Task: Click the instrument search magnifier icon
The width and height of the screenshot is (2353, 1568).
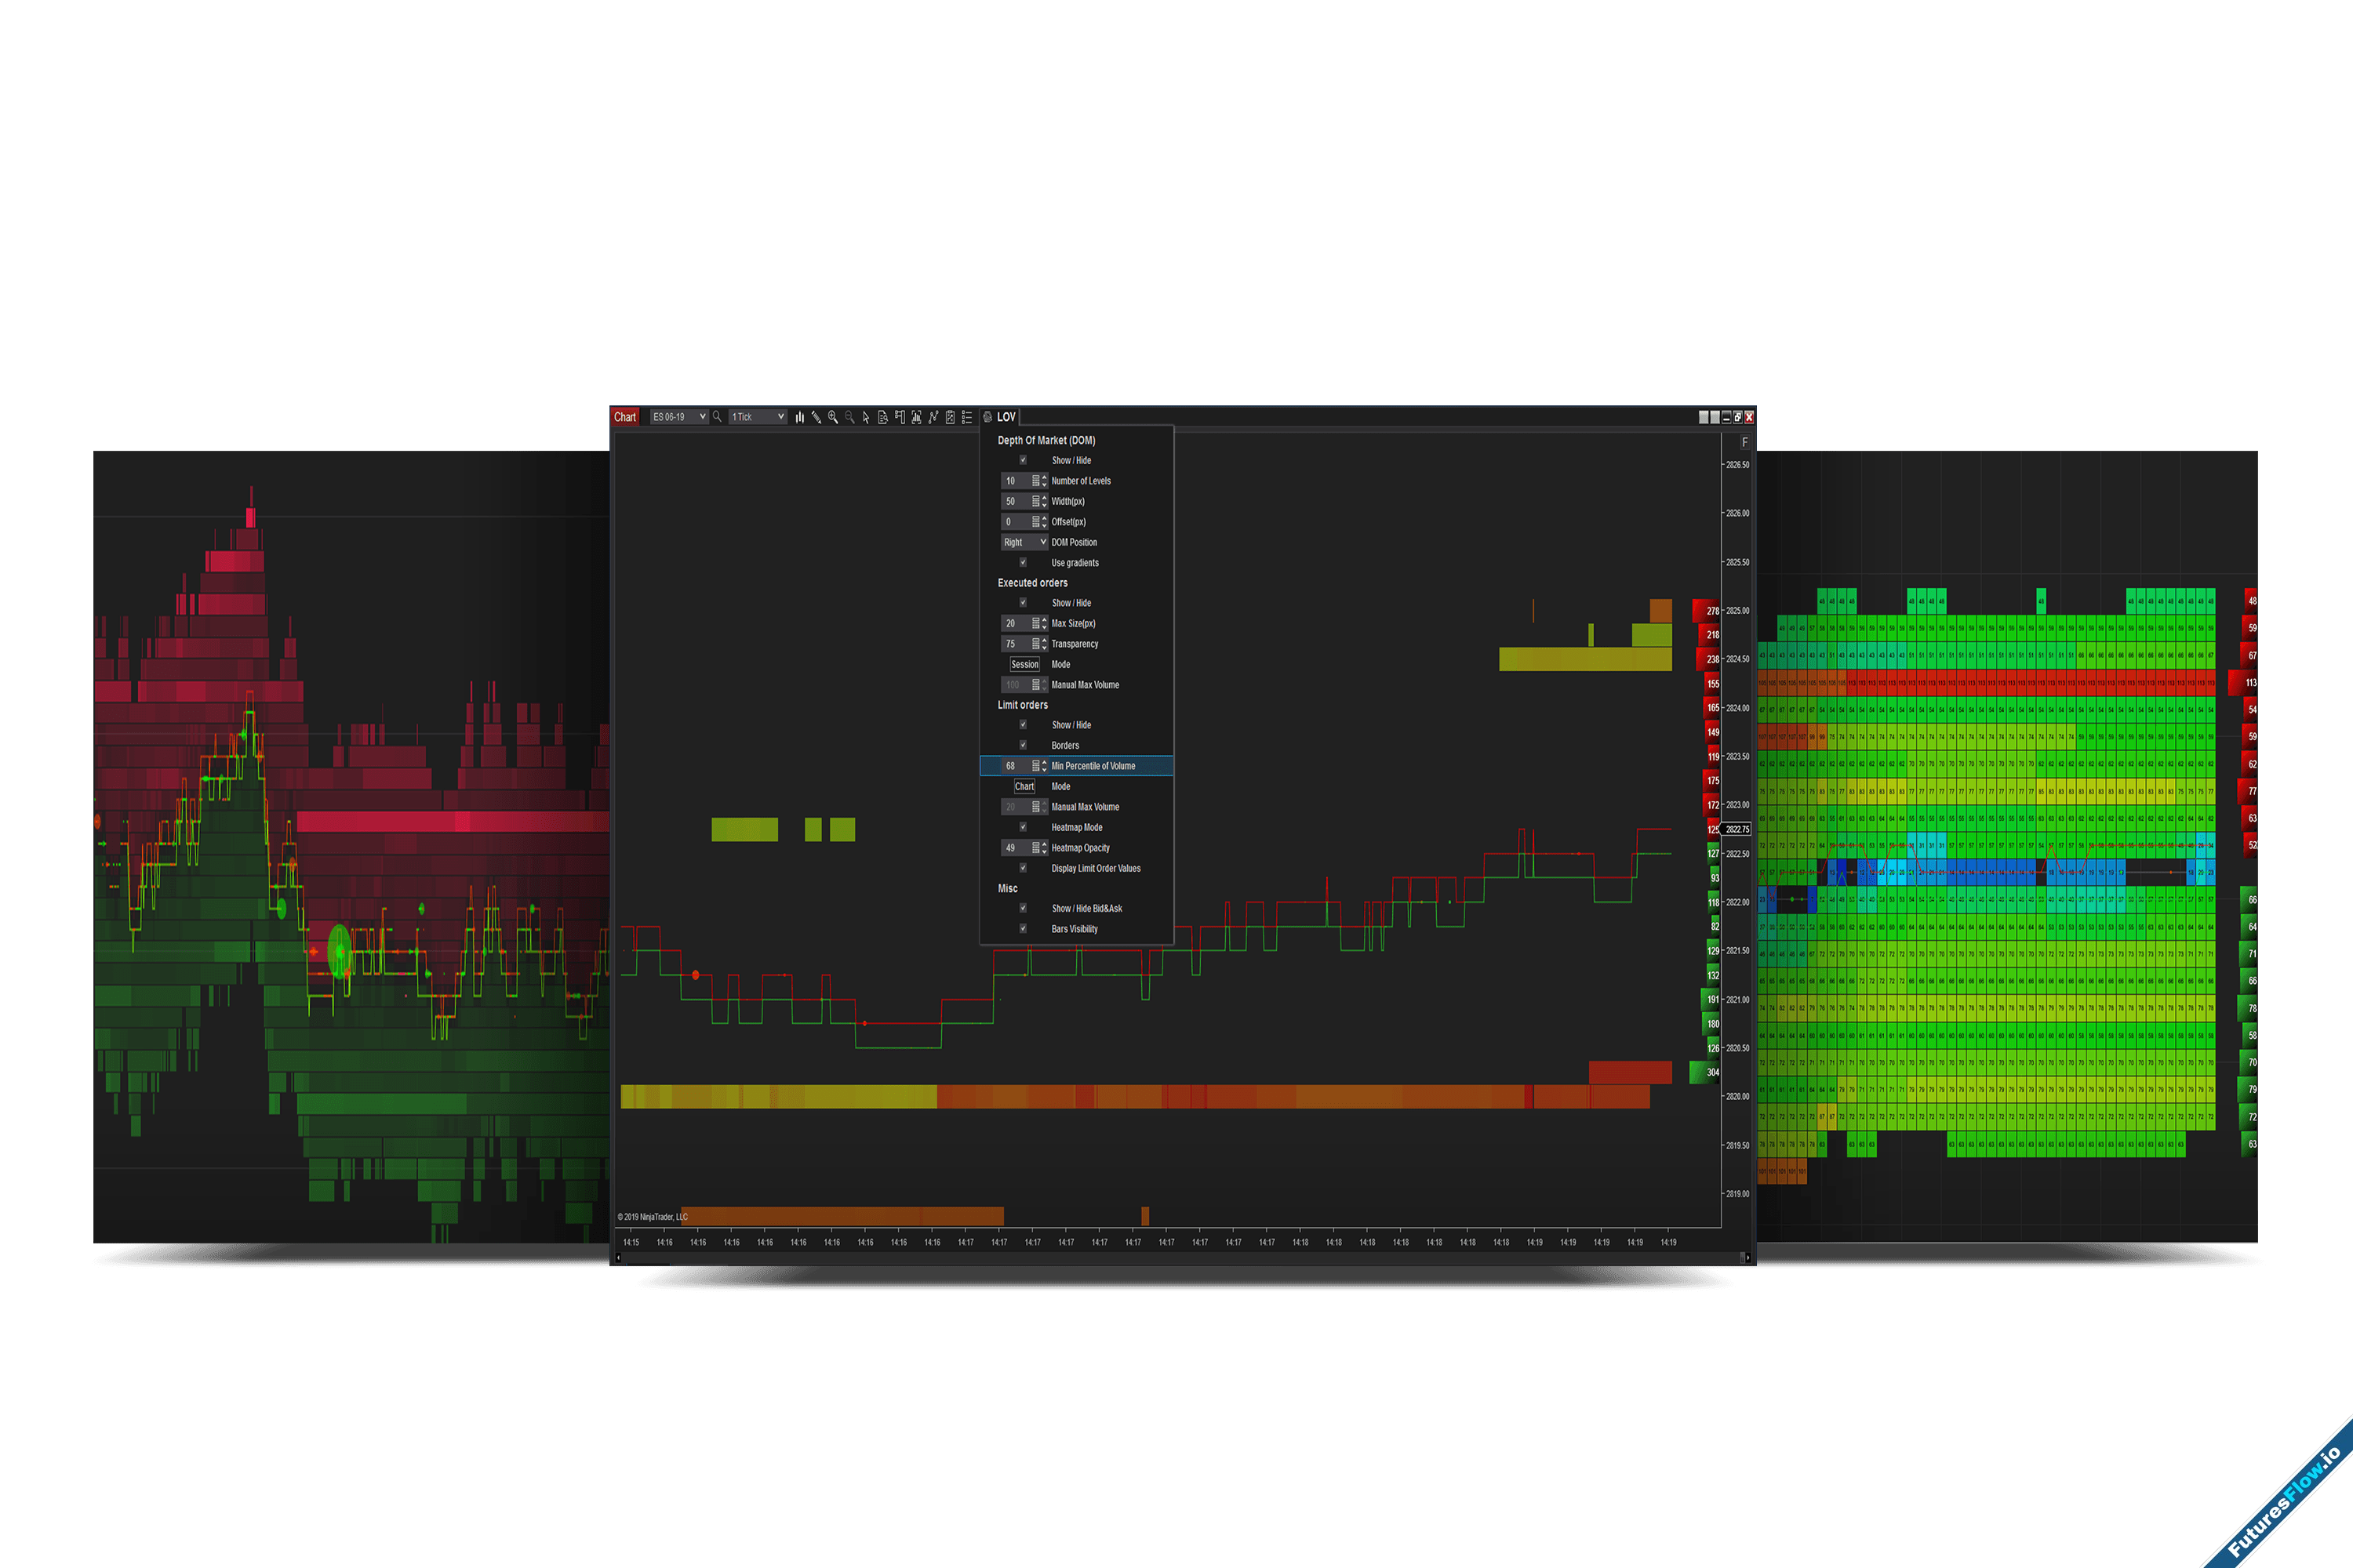Action: [x=718, y=417]
